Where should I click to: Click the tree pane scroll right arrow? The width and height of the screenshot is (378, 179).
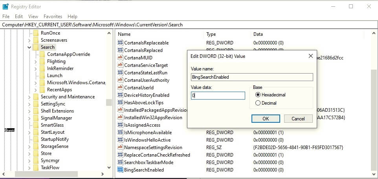tap(103, 174)
